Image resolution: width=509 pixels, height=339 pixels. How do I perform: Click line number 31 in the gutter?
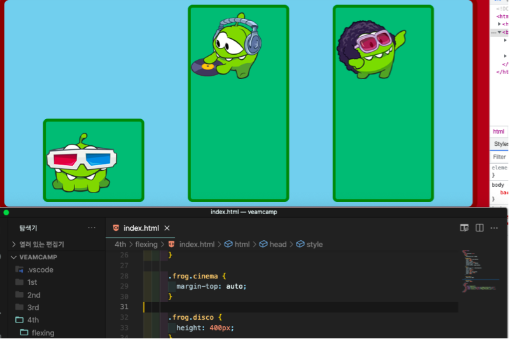coord(124,307)
